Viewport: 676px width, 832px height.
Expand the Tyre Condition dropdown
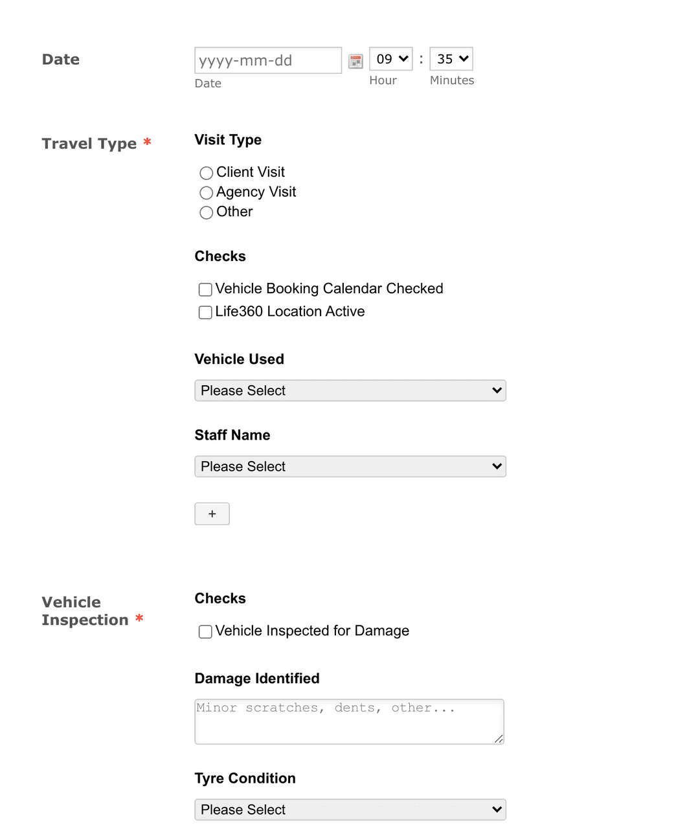point(350,809)
